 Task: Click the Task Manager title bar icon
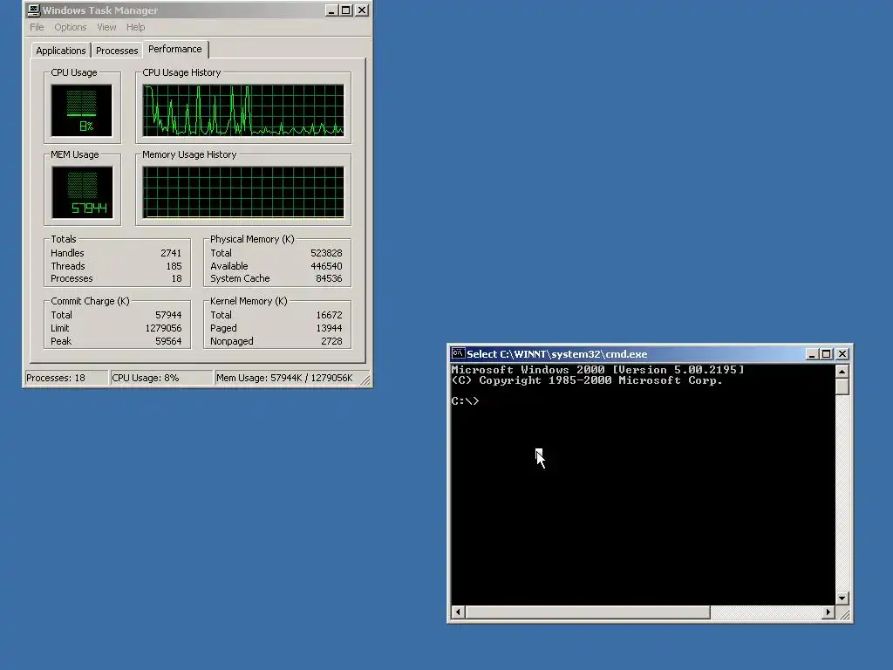tap(34, 10)
